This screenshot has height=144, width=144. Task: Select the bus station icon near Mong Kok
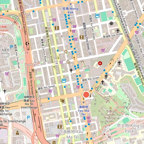click(97, 16)
